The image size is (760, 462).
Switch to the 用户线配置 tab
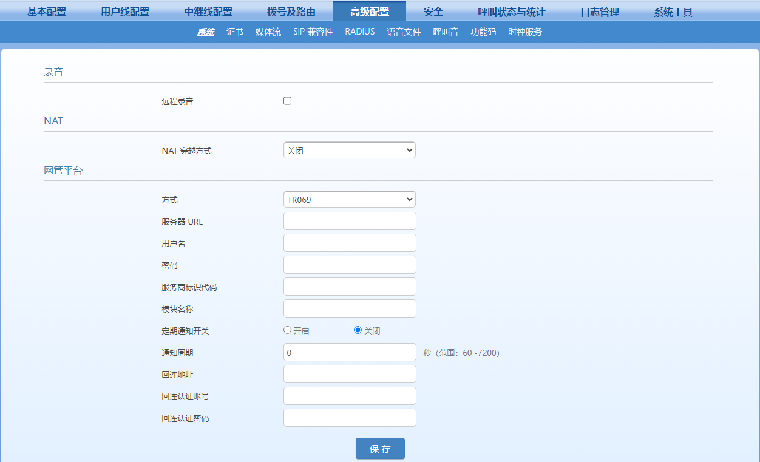click(x=125, y=12)
